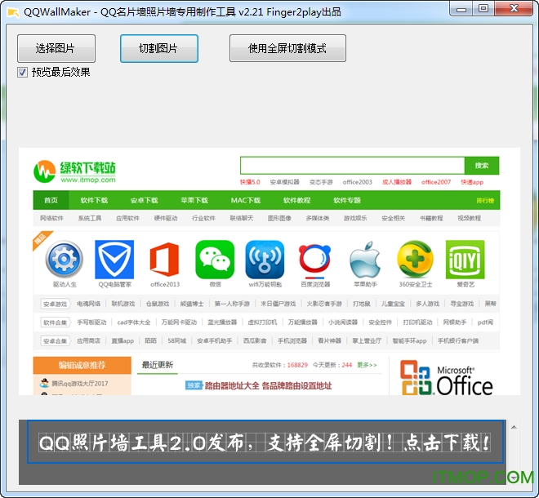Open 使用全屏切割模式 full-screen cutting mode
This screenshot has width=539, height=498.
[287, 48]
